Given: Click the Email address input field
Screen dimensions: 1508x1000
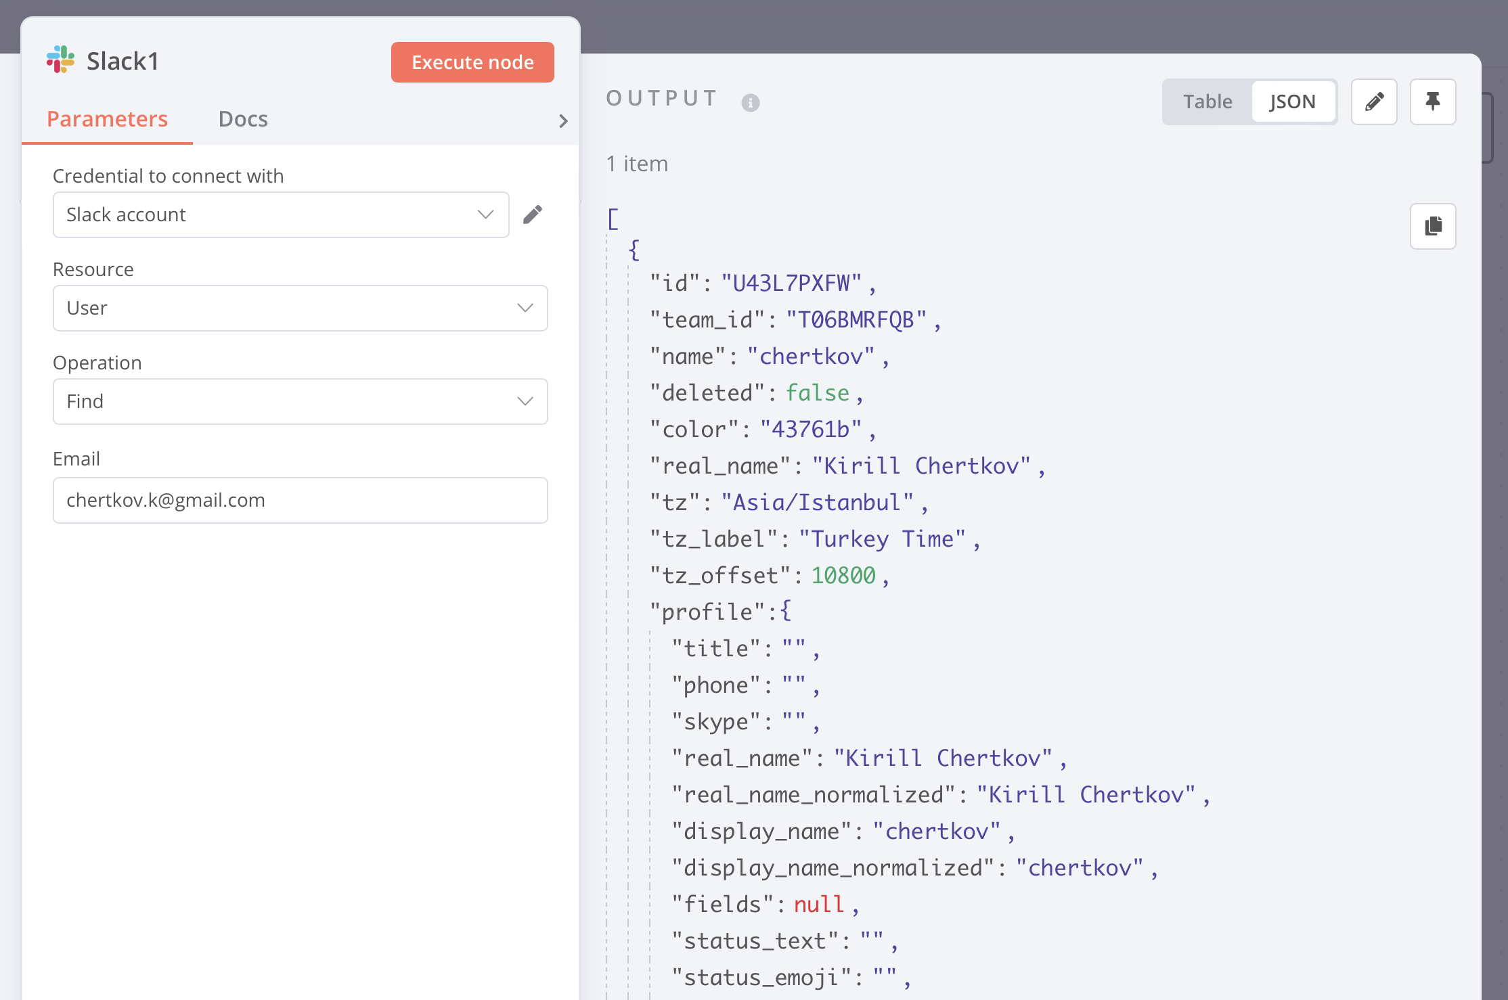Looking at the screenshot, I should tap(300, 500).
